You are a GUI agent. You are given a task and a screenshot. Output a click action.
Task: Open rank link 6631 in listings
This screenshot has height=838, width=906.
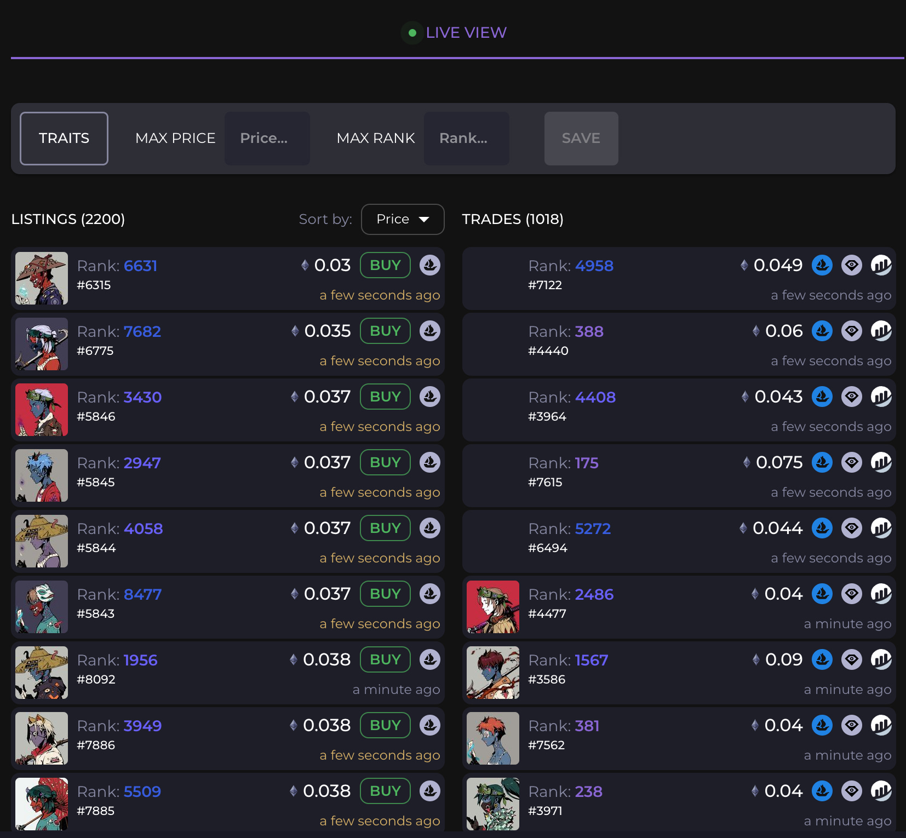click(x=141, y=266)
